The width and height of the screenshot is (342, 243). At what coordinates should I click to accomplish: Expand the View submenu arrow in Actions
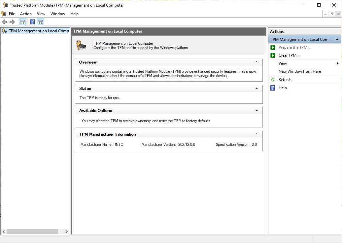pos(337,64)
